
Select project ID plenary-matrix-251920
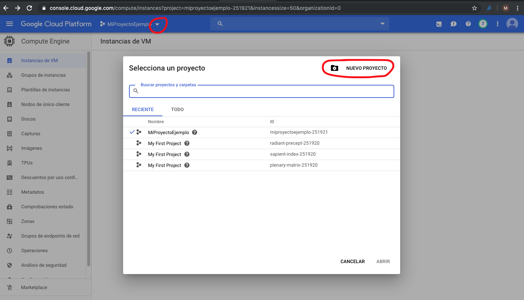pos(294,165)
